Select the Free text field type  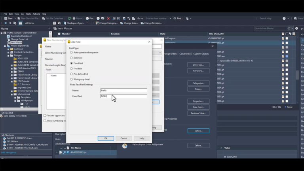pyautogui.click(x=71, y=68)
